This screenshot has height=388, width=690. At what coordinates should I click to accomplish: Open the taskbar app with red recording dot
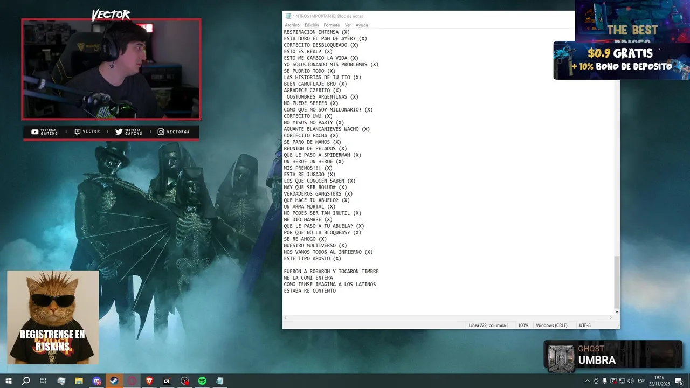[x=185, y=381]
